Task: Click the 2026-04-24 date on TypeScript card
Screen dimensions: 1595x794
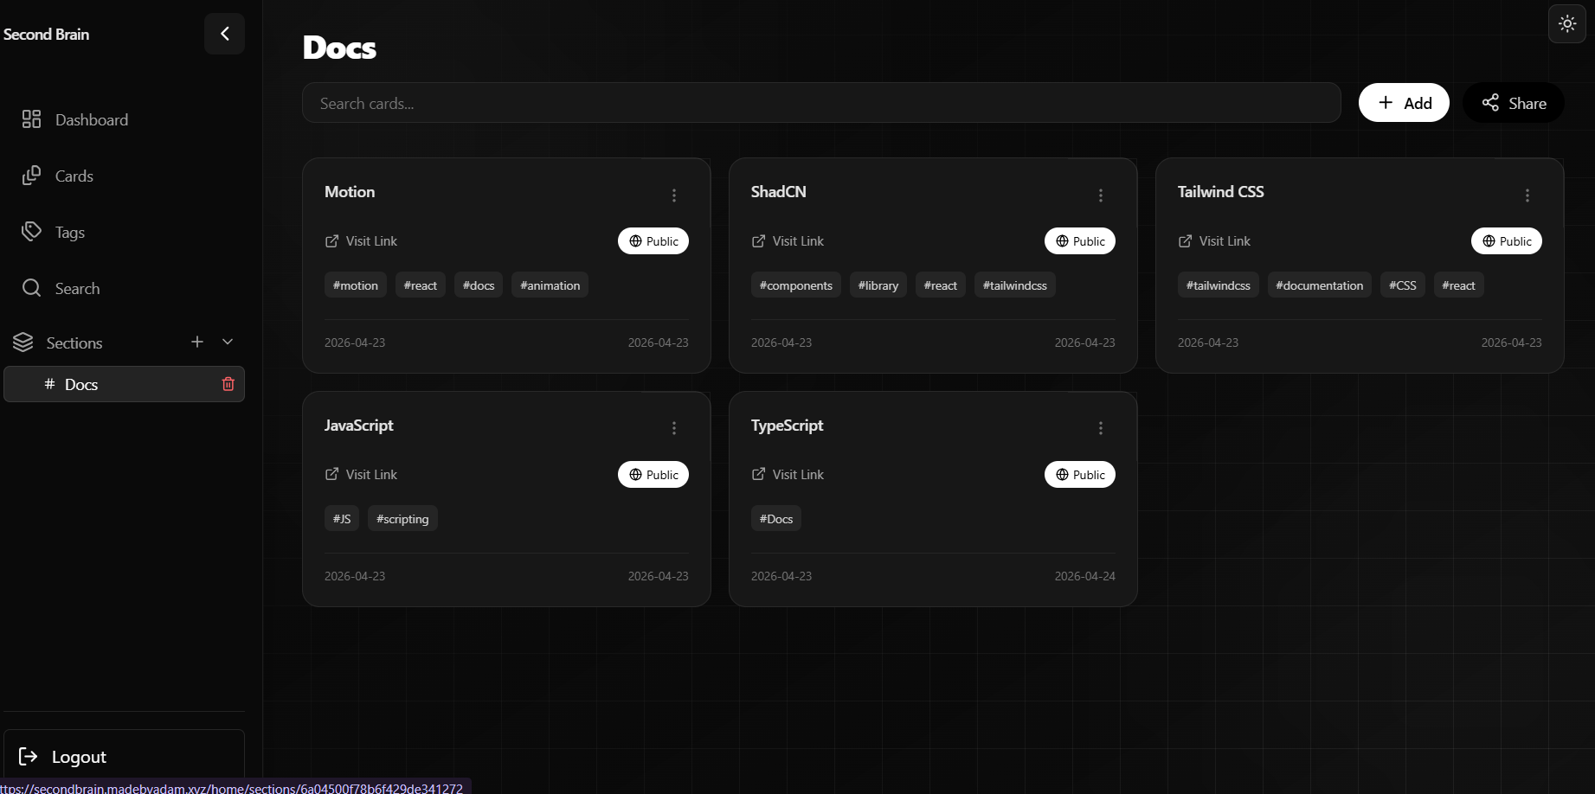Action: pos(1085,576)
